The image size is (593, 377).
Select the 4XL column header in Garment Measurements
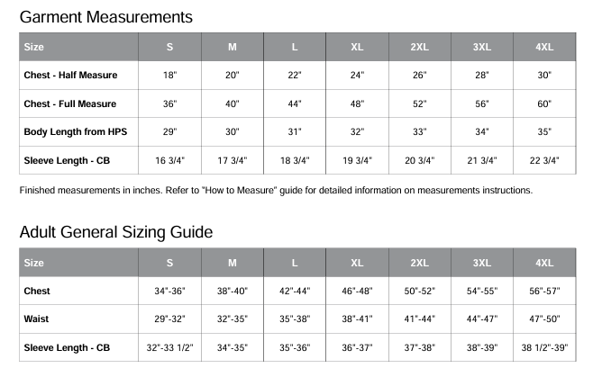coord(544,47)
